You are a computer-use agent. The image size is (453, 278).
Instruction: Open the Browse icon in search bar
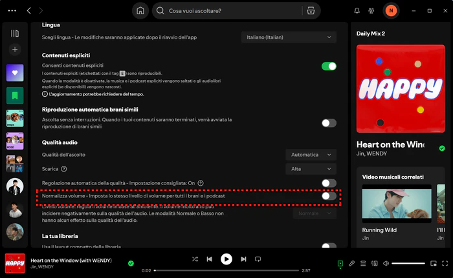pyautogui.click(x=311, y=11)
